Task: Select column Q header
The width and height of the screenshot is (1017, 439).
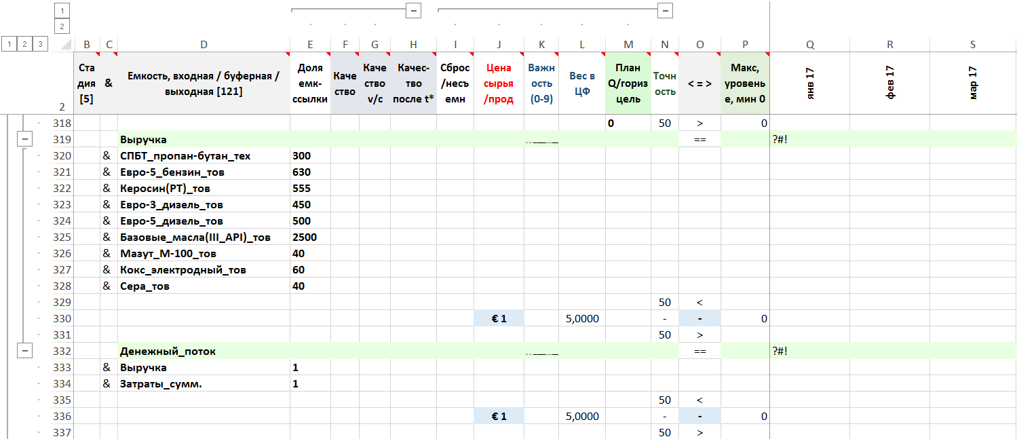Action: (810, 45)
